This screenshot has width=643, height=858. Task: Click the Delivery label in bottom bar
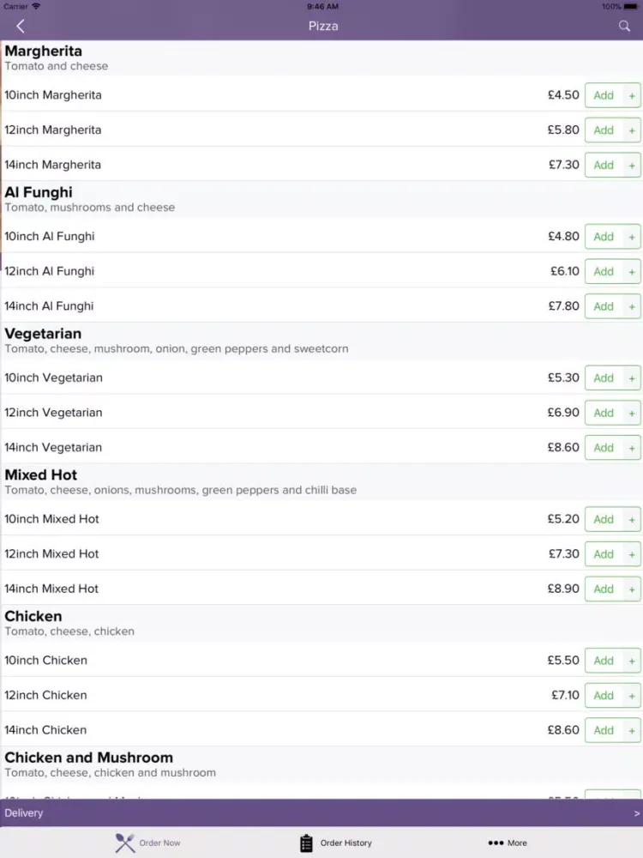[23, 813]
